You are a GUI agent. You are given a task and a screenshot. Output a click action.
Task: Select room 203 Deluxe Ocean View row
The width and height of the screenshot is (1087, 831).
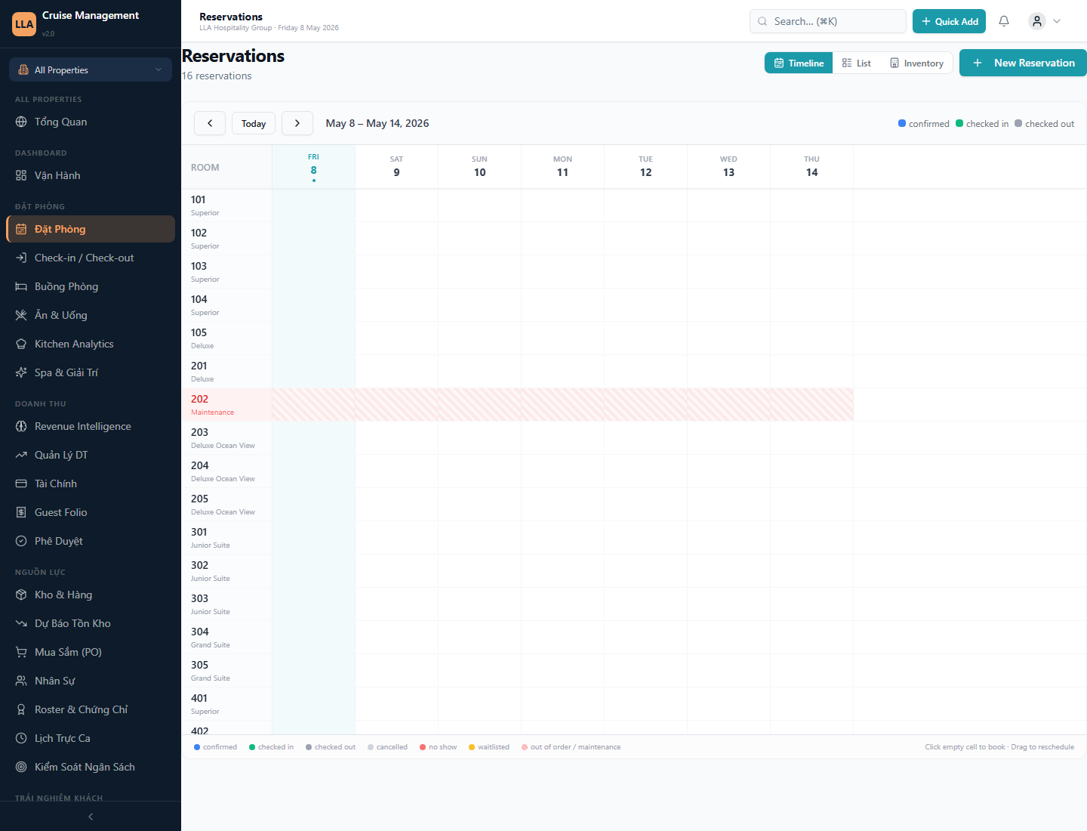coord(226,438)
